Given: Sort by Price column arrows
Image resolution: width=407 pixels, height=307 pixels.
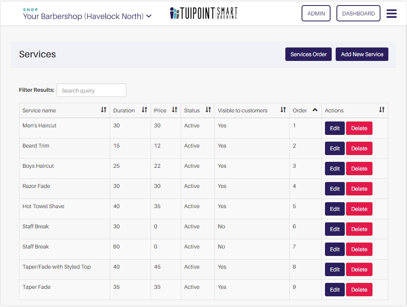Looking at the screenshot, I should point(174,110).
